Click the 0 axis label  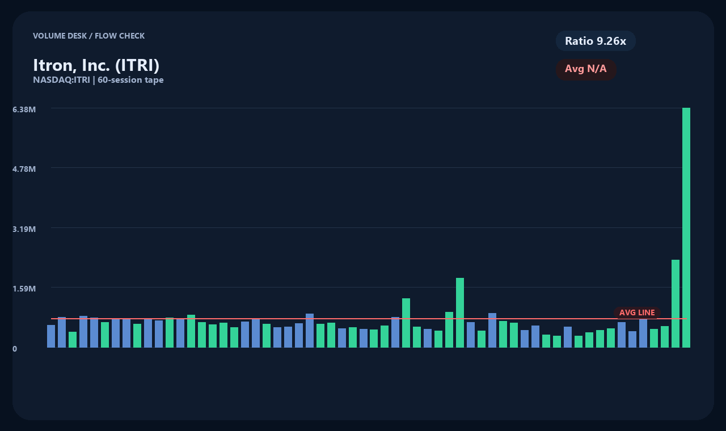click(x=15, y=349)
